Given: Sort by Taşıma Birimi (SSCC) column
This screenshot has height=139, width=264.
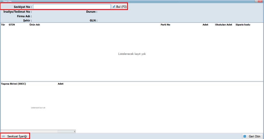Looking at the screenshot, I should 14,84.
